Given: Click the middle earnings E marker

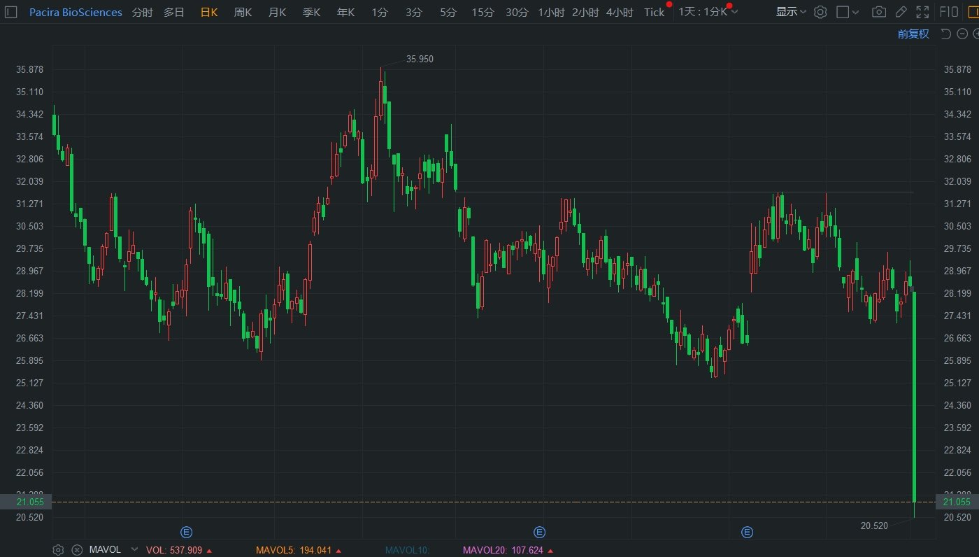Looking at the screenshot, I should click(539, 533).
